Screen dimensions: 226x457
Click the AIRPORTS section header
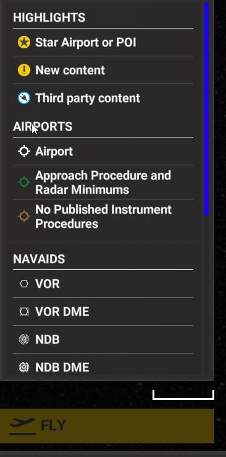tap(43, 126)
